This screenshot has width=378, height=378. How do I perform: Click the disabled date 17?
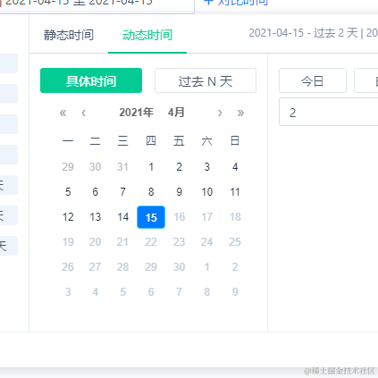pyautogui.click(x=207, y=217)
